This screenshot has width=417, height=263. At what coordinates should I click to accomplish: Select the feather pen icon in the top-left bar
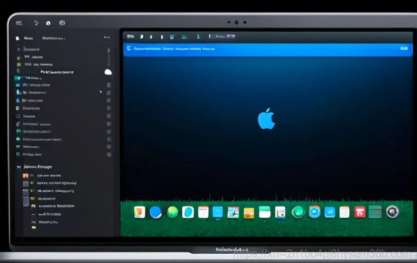click(x=36, y=23)
